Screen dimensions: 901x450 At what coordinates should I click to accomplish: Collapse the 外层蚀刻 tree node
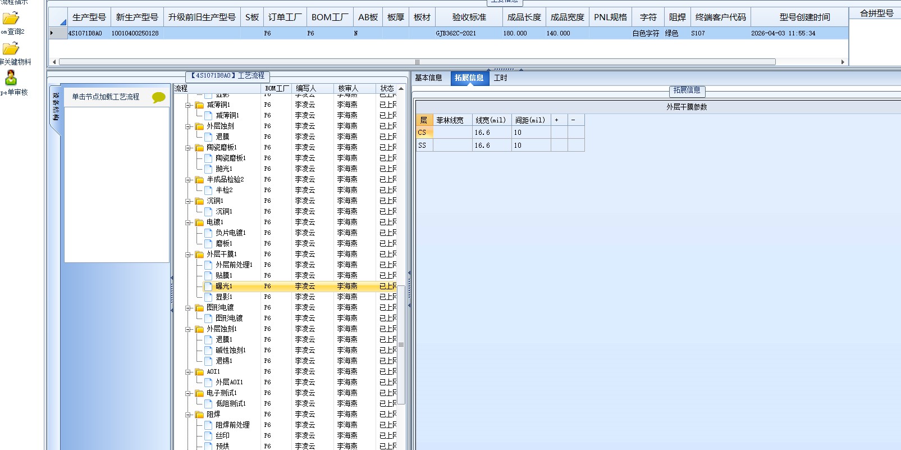tap(188, 126)
